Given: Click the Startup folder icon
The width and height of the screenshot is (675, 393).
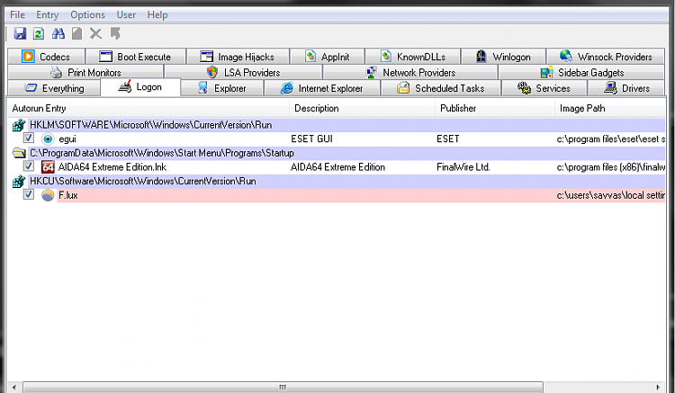Looking at the screenshot, I should (x=19, y=153).
